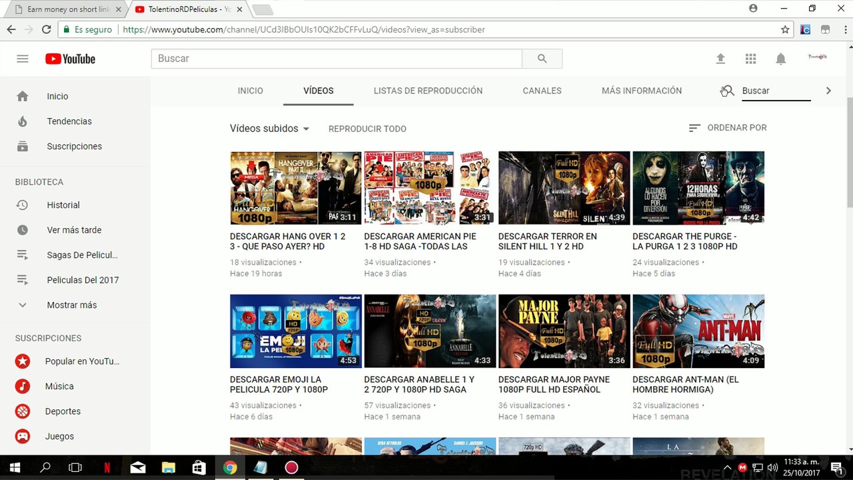The image size is (853, 480).
Task: Open the Windows Start menu
Action: [x=15, y=467]
